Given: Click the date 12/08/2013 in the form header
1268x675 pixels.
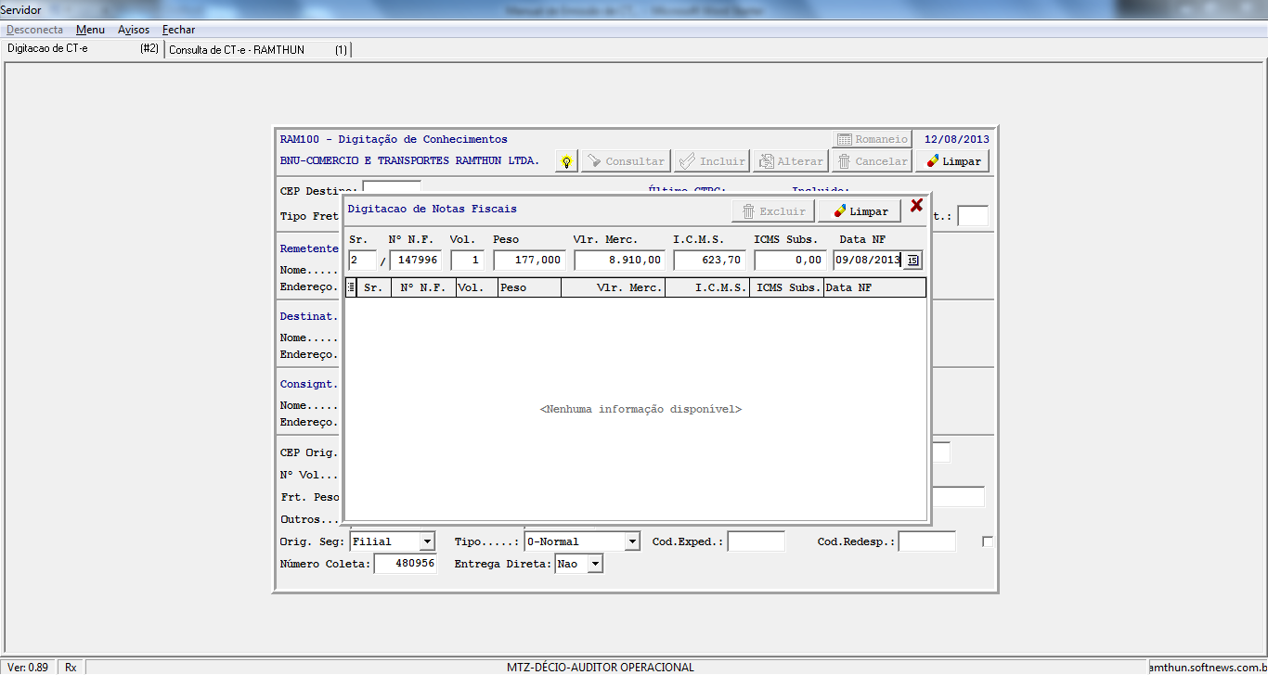Looking at the screenshot, I should click(956, 139).
